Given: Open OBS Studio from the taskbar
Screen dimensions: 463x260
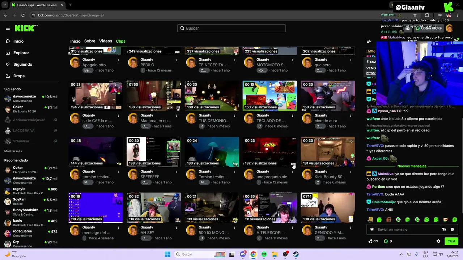Looking at the screenshot, I should tap(285, 254).
